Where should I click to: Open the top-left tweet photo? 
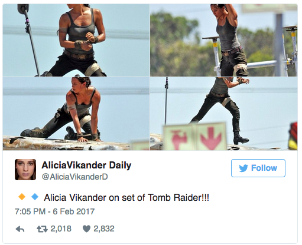click(x=76, y=40)
